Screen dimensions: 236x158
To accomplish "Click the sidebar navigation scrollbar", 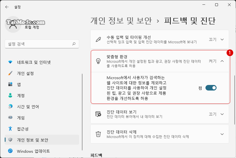I will click(82, 112).
